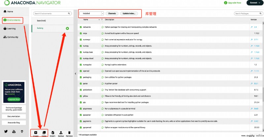The height and width of the screenshot is (137, 264).
Task: Open the Home tab
Action: pyautogui.click(x=8, y=12)
